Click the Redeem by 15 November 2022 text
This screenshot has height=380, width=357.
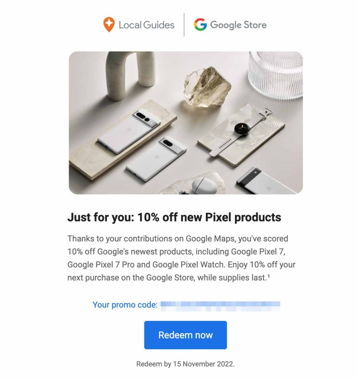click(x=186, y=364)
